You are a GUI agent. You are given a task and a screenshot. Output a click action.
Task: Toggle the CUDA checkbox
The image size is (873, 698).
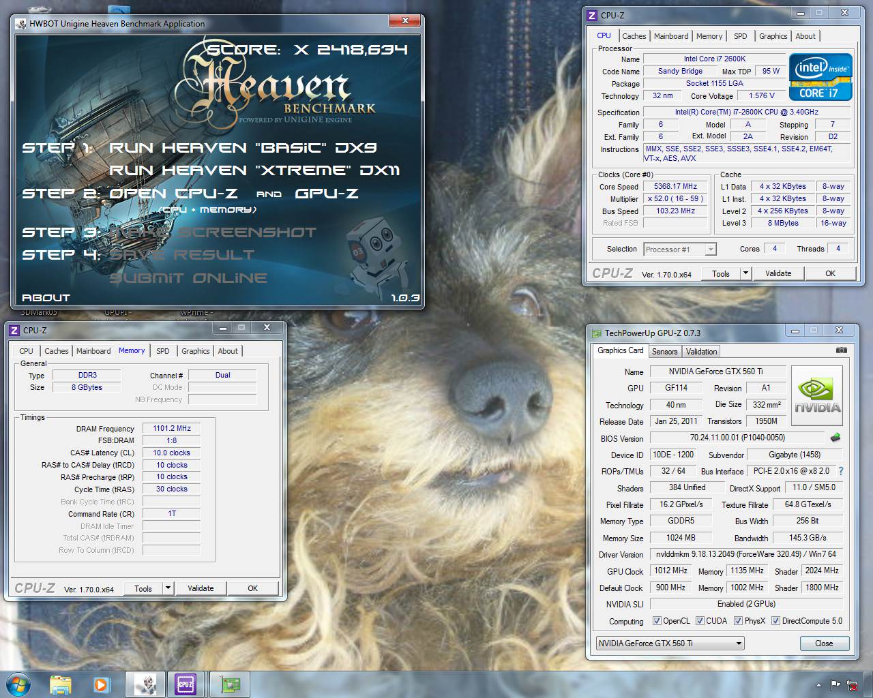click(700, 621)
